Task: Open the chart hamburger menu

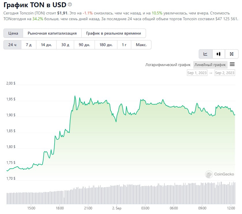Action: click(232, 64)
